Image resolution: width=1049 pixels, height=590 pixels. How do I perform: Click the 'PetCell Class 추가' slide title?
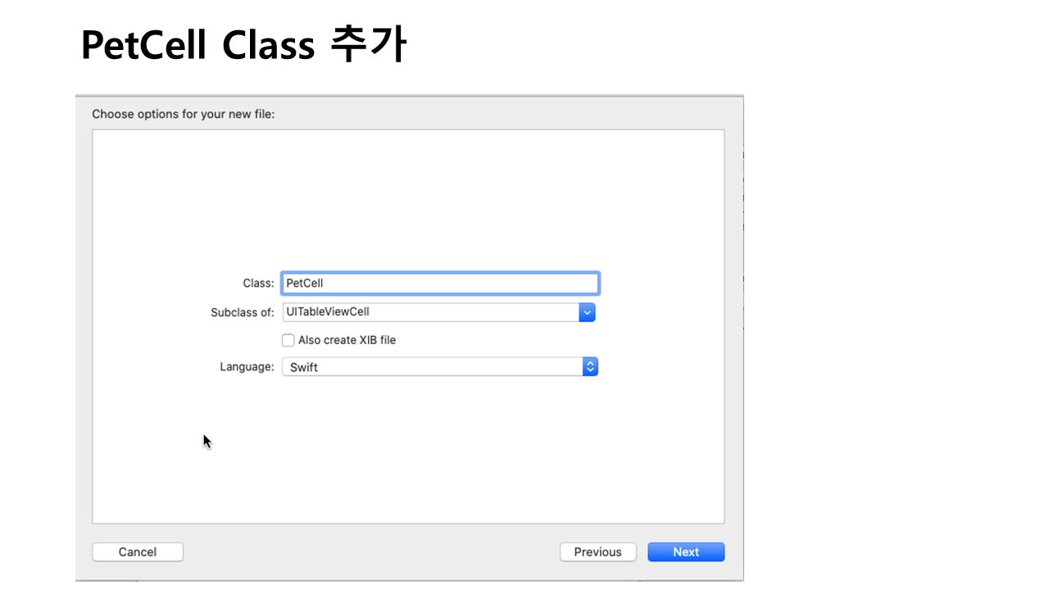(243, 46)
